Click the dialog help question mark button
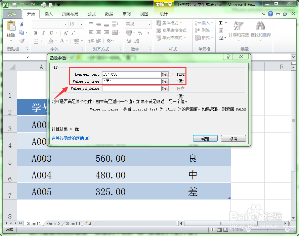 click(228, 57)
